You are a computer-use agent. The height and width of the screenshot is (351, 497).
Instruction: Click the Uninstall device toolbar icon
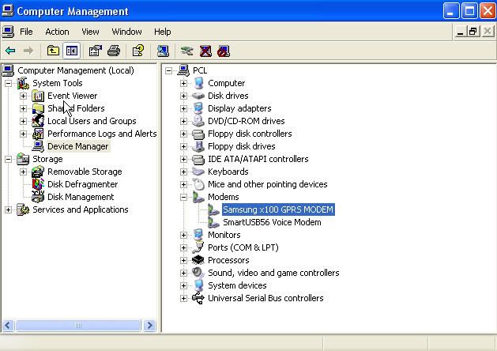[205, 51]
